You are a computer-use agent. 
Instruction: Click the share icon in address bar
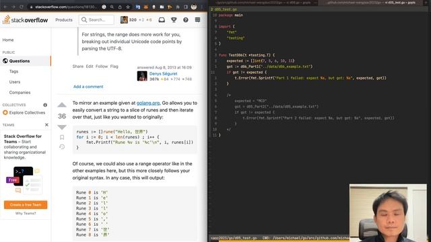(120, 7)
